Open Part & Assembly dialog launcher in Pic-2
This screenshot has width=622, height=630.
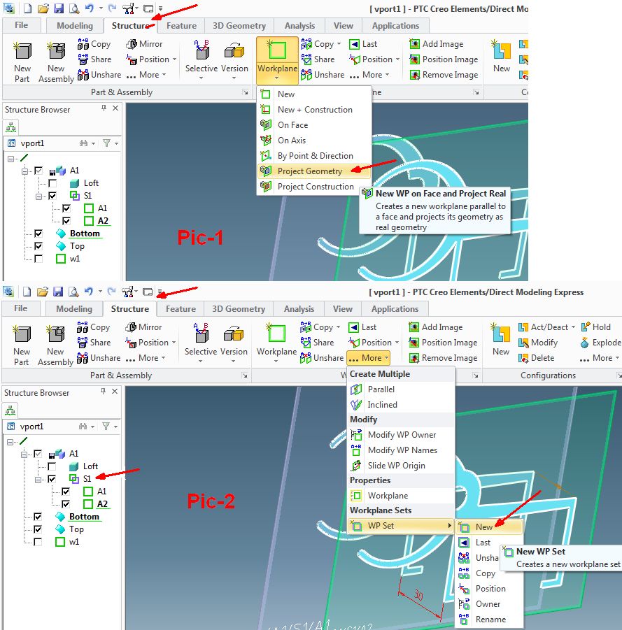(244, 375)
